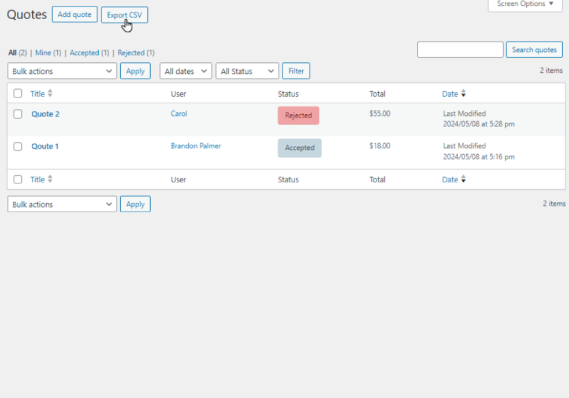This screenshot has width=569, height=398.
Task: Switch to the Rejected quotes filter
Action: pos(131,53)
